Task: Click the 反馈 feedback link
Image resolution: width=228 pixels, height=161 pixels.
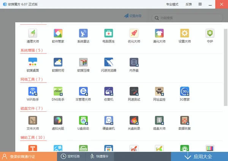Action: 188,4
